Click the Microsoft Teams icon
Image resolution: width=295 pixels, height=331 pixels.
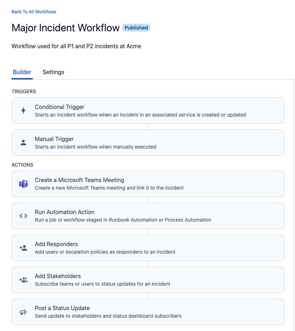click(x=23, y=183)
